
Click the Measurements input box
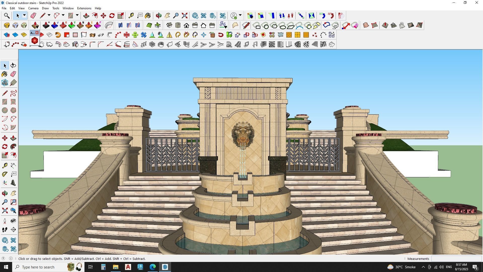pyautogui.click(x=456, y=259)
